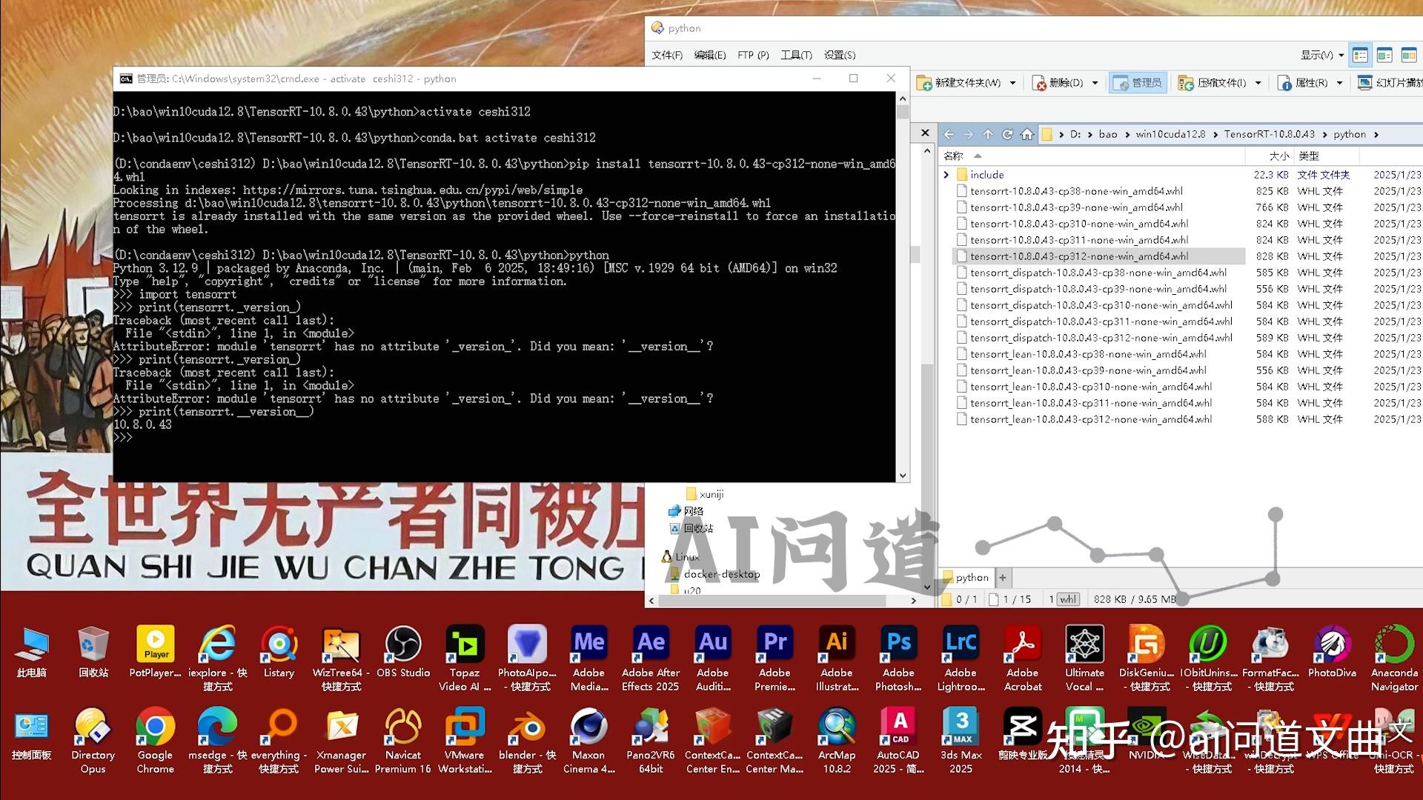Navigate to bao in the breadcrumb path
The image size is (1423, 800).
point(1107,134)
